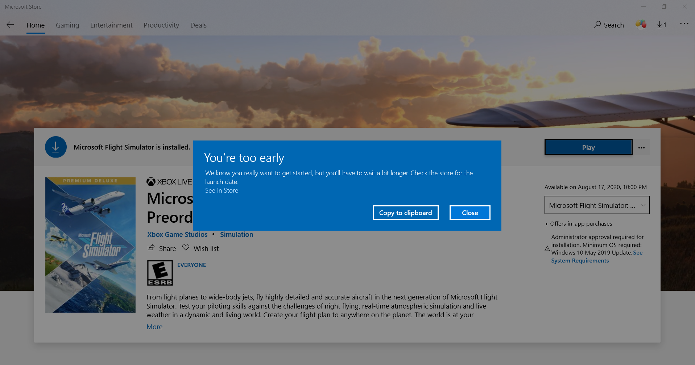Click the user profile avatar
Screen dimensions: 695x365
tap(641, 24)
